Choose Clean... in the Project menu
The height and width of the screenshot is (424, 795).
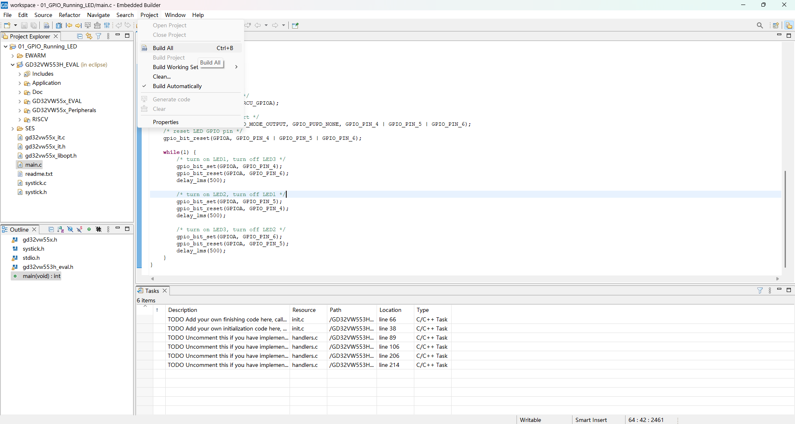(162, 77)
